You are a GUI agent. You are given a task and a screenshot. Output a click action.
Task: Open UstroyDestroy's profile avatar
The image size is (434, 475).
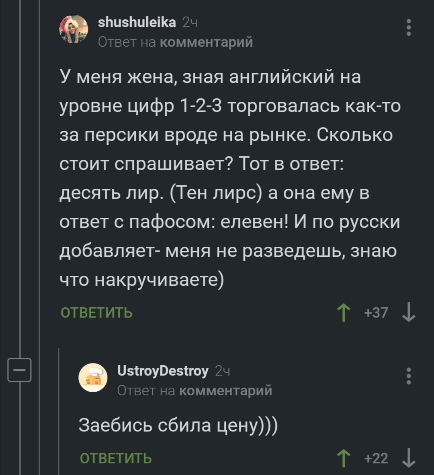93,378
